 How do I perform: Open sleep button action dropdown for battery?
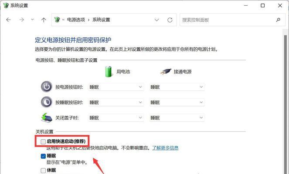coord(116,102)
